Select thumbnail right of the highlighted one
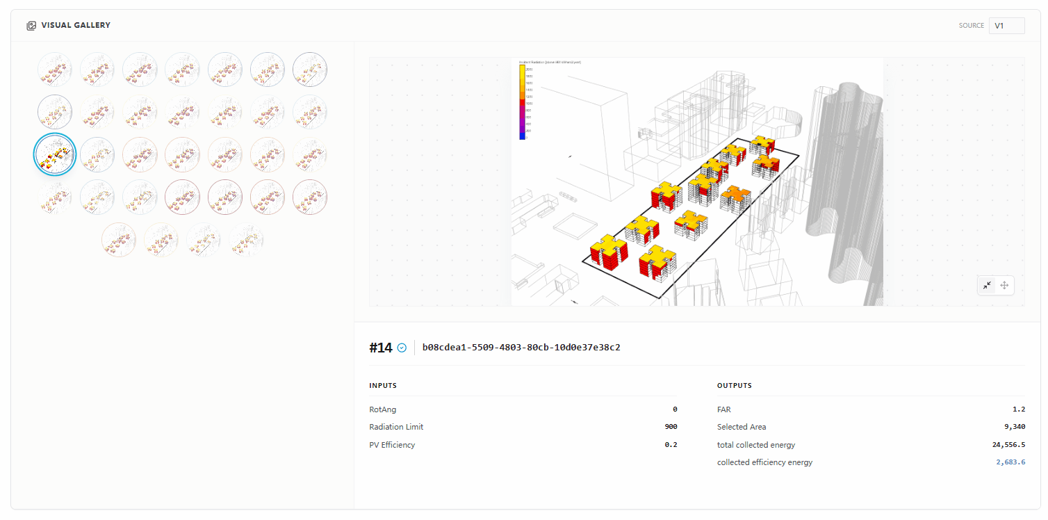 pos(97,154)
